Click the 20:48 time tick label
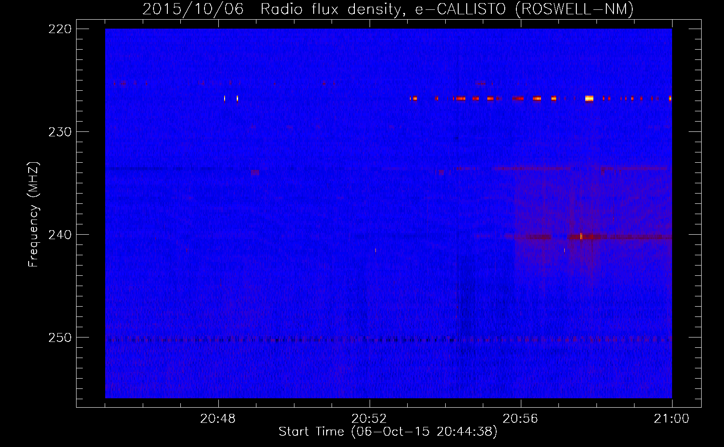This screenshot has width=724, height=447. (218, 419)
